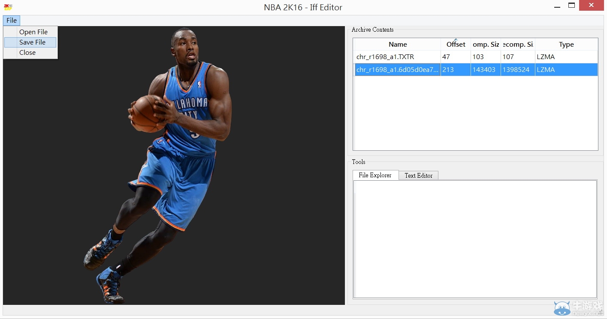Choose Save File from the menu
This screenshot has height=319, width=607.
click(x=30, y=42)
